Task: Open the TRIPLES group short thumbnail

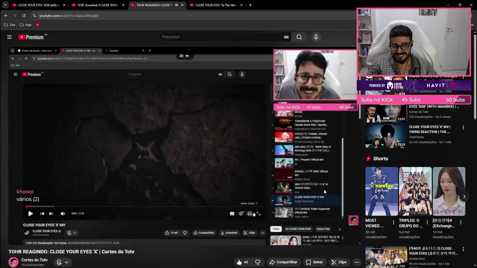Action: click(415, 191)
